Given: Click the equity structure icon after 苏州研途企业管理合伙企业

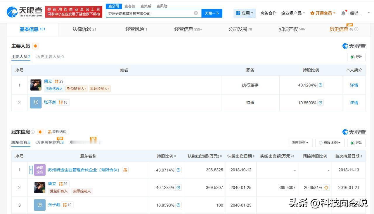Looking at the screenshot, I should point(125,170).
